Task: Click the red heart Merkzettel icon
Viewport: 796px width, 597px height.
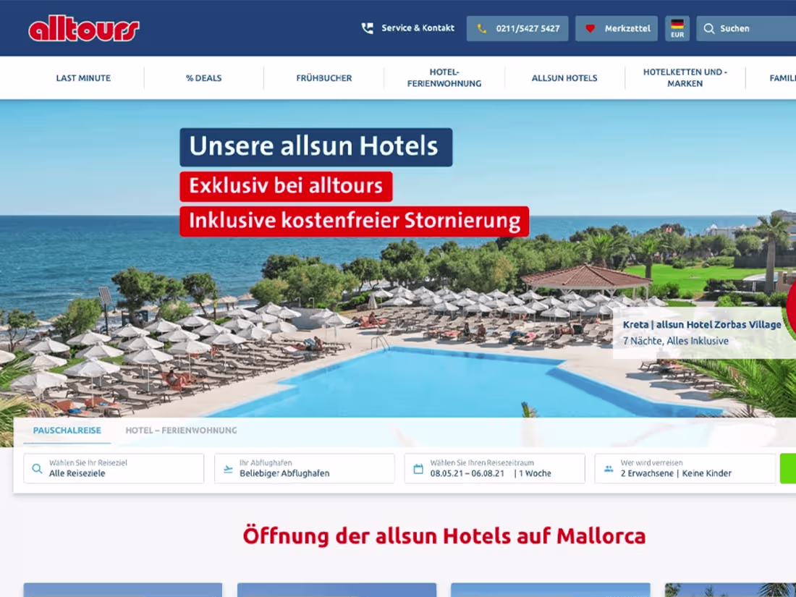Action: (590, 28)
